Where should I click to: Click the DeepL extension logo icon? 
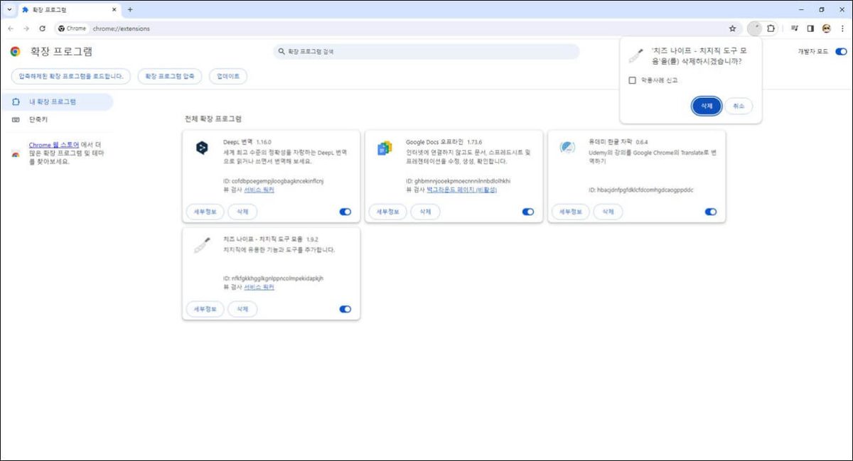point(202,148)
